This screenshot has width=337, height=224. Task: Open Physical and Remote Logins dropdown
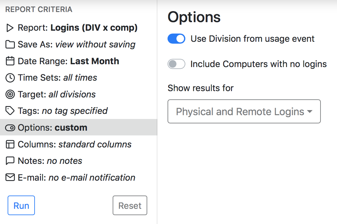244,111
